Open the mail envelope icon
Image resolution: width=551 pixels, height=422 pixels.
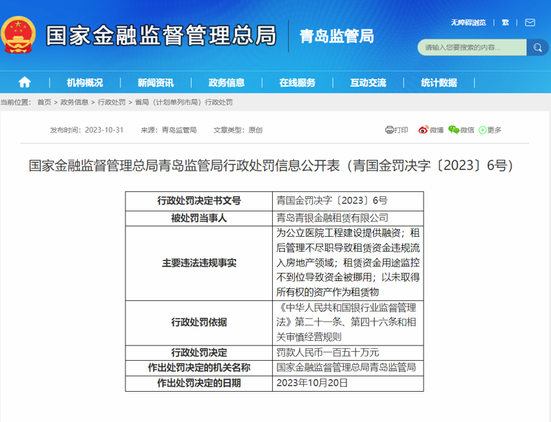pos(530,23)
